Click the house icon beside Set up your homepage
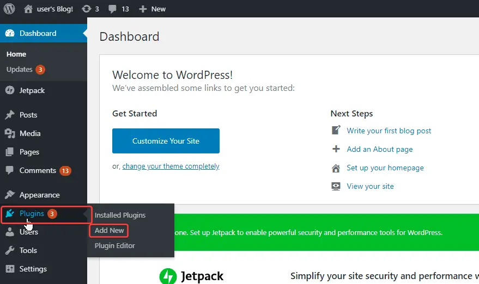 coord(336,168)
